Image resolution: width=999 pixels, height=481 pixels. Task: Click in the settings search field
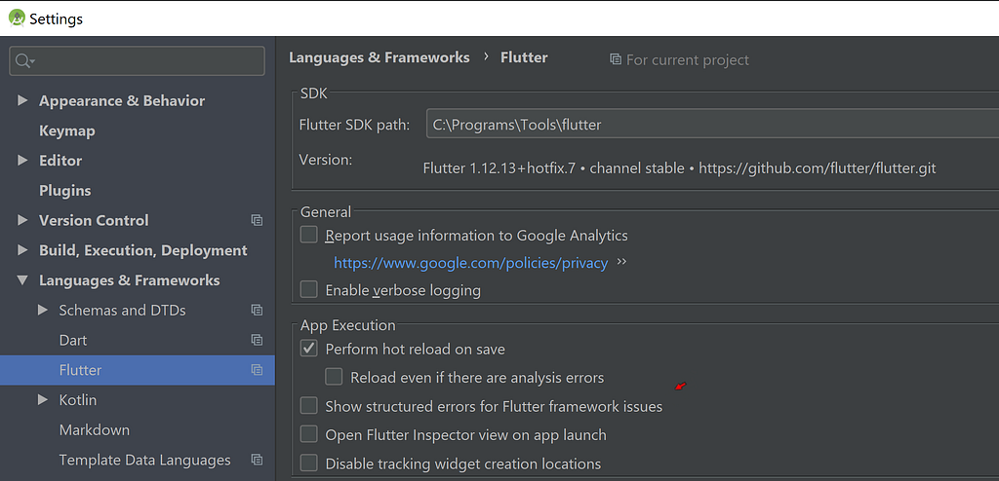pos(137,61)
